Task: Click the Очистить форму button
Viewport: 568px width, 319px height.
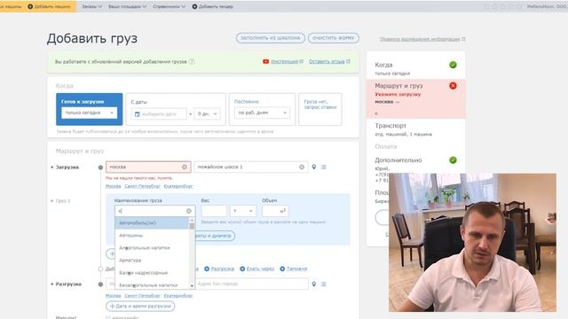Action: click(334, 38)
